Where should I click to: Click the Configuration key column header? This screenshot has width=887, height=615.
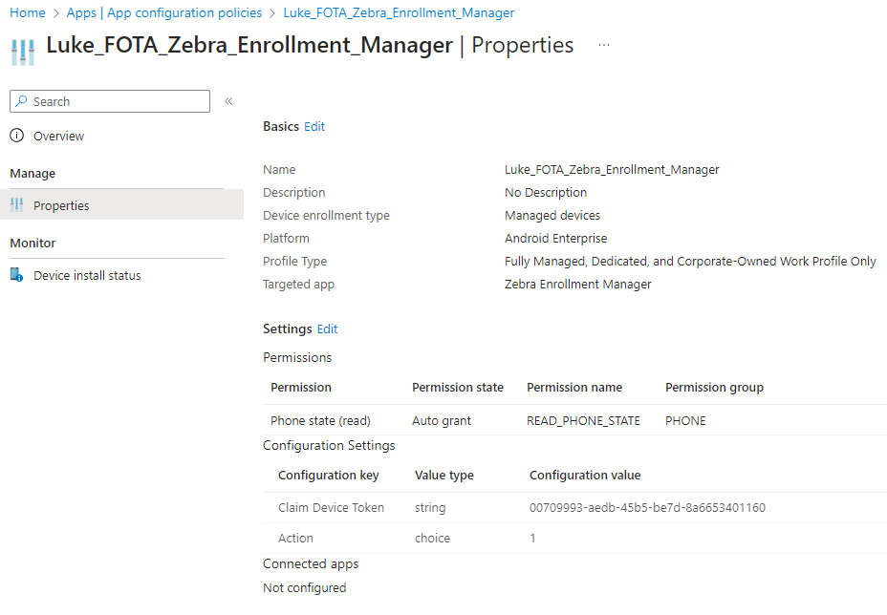(x=328, y=475)
